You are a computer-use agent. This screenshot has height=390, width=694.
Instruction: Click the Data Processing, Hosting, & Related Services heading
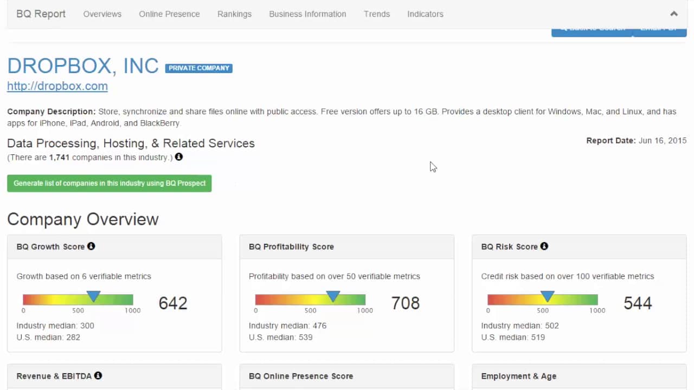131,144
